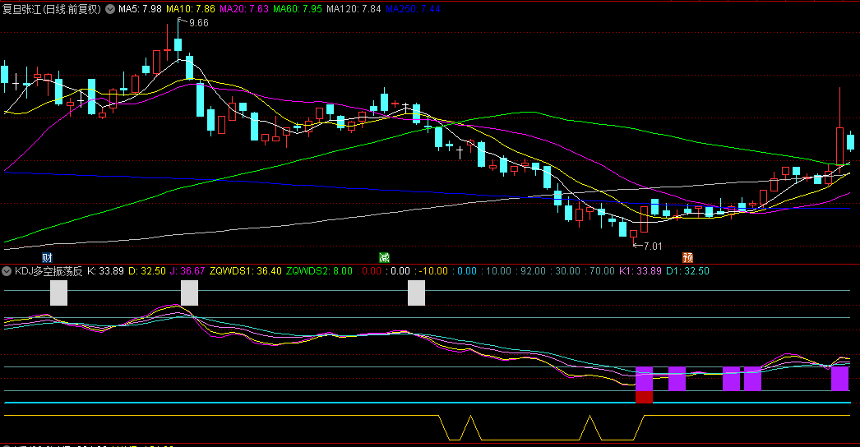
Task: Click the 财 financial event marker
Action: (x=59, y=257)
